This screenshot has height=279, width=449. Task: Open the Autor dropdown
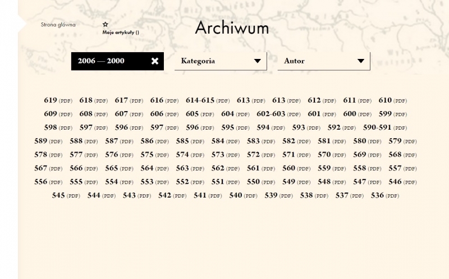[x=323, y=61]
